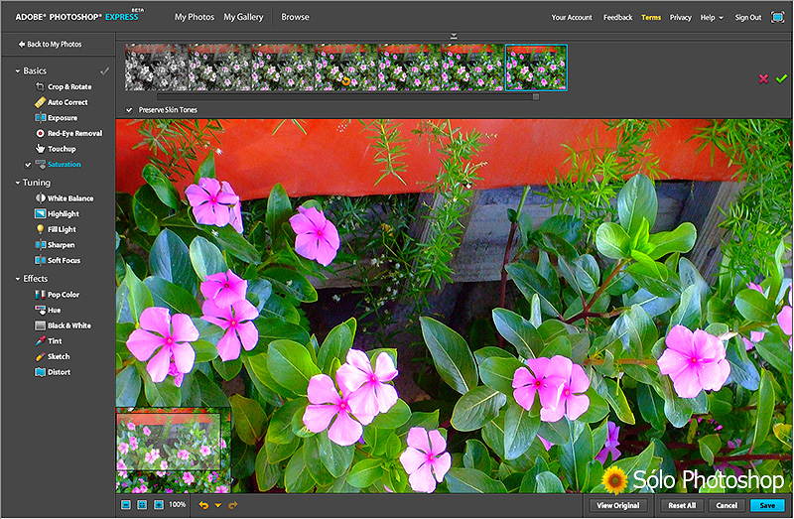
Task: Collapse the top header using the arrow handle
Action: click(x=454, y=36)
